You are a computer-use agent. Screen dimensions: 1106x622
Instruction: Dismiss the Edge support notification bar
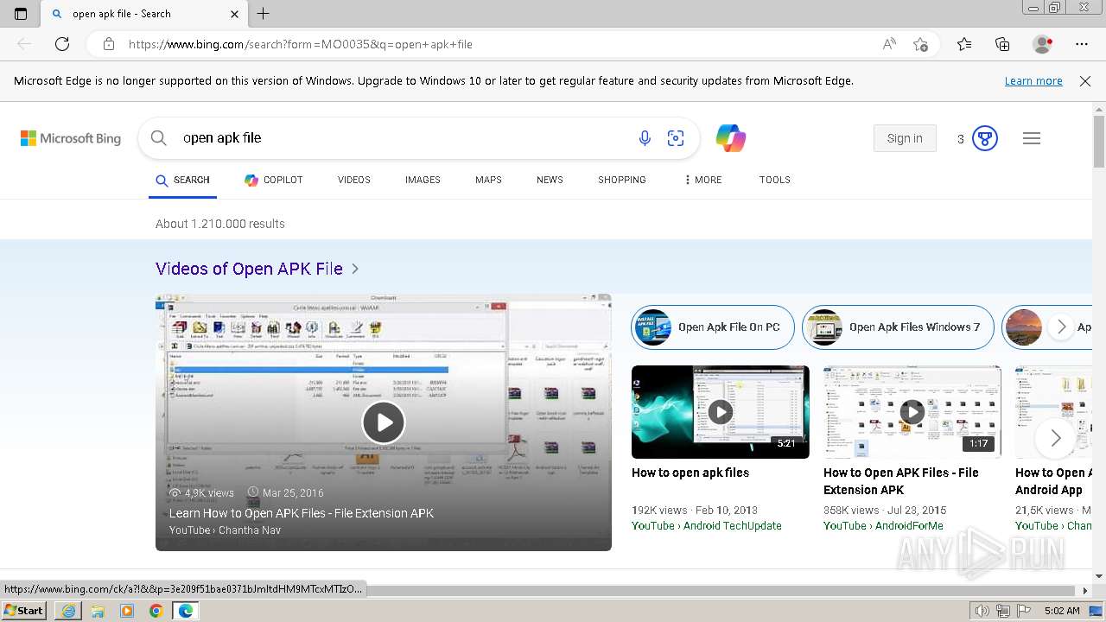point(1085,81)
